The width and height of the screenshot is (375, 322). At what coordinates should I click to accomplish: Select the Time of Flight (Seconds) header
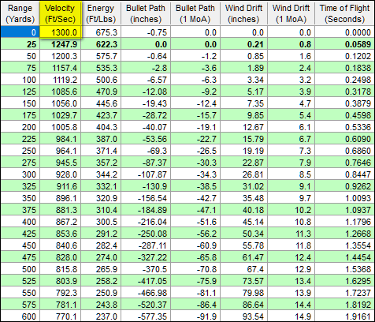(x=344, y=13)
